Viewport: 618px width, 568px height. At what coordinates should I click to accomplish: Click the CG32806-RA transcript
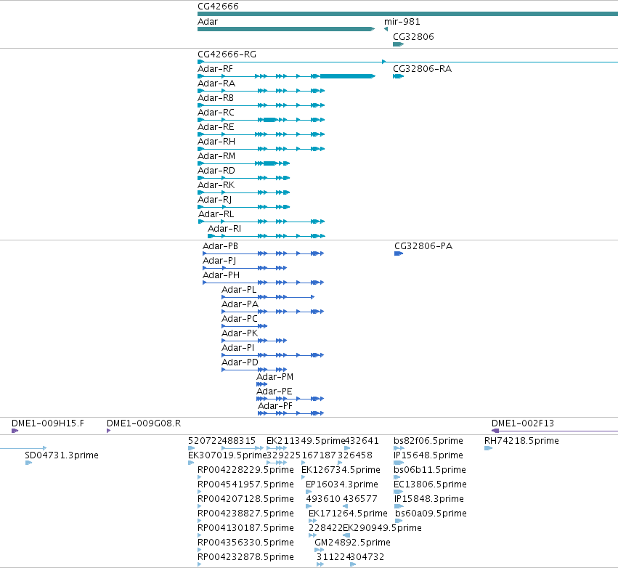tap(399, 76)
